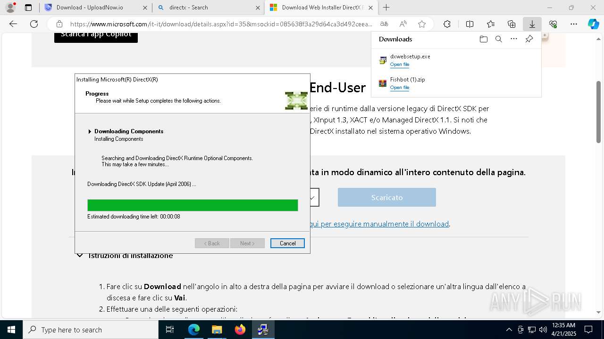
Task: Select the DirectX setup taskbar icon
Action: [x=263, y=330]
